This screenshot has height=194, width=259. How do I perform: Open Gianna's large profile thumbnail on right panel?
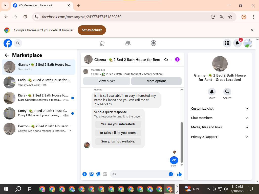(220, 64)
